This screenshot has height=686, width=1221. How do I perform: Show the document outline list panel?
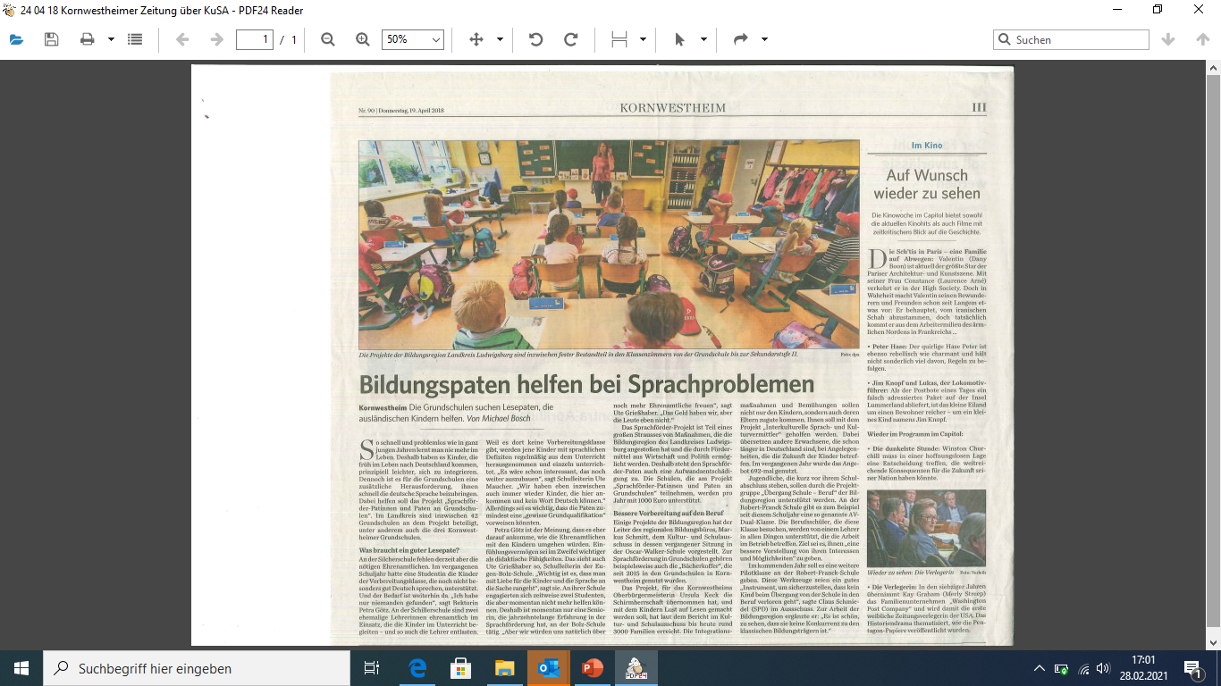click(135, 39)
